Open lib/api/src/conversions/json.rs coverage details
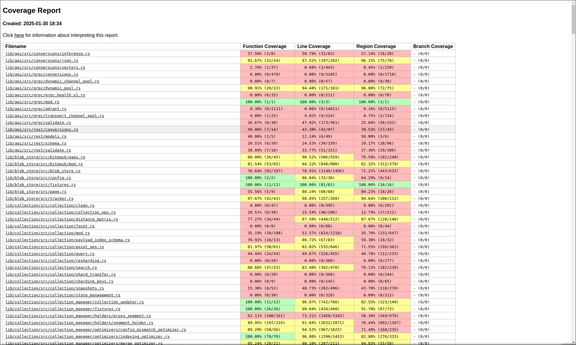This screenshot has height=345, width=576. pos(42,61)
